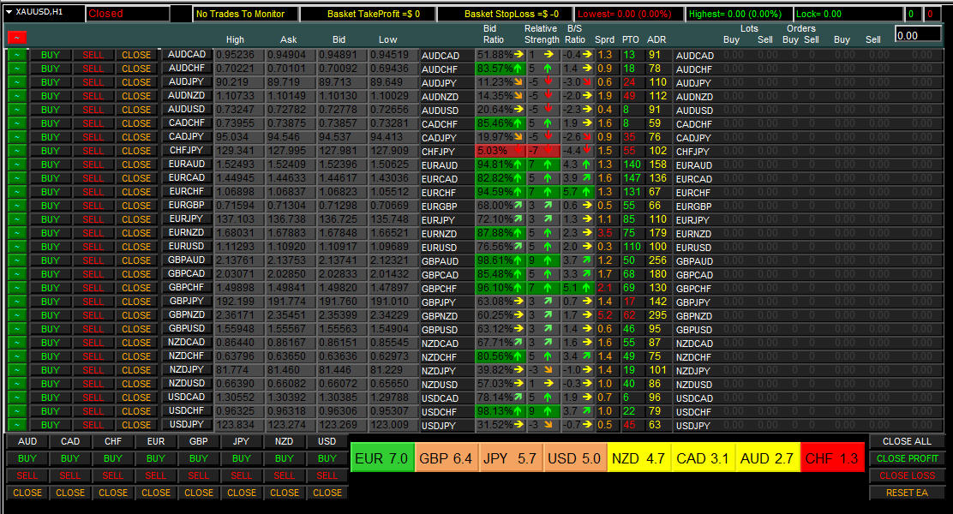The height and width of the screenshot is (514, 953).
Task: Switch the EURAUD row tilde toggle
Action: point(17,164)
